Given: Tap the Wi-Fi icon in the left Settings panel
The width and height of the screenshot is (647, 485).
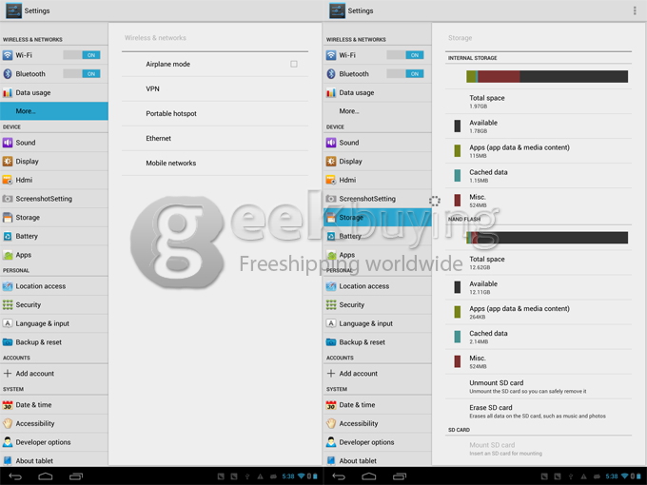Looking at the screenshot, I should 8,55.
